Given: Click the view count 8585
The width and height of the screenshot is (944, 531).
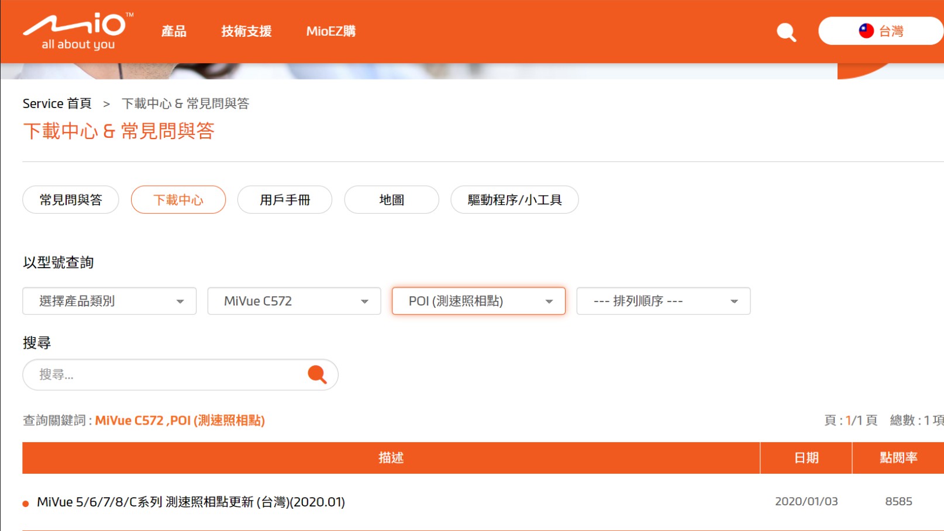Looking at the screenshot, I should coord(898,501).
